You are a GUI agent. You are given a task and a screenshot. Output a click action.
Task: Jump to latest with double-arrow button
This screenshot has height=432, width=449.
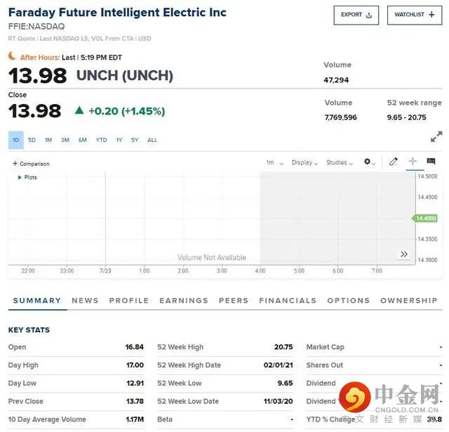pos(404,254)
